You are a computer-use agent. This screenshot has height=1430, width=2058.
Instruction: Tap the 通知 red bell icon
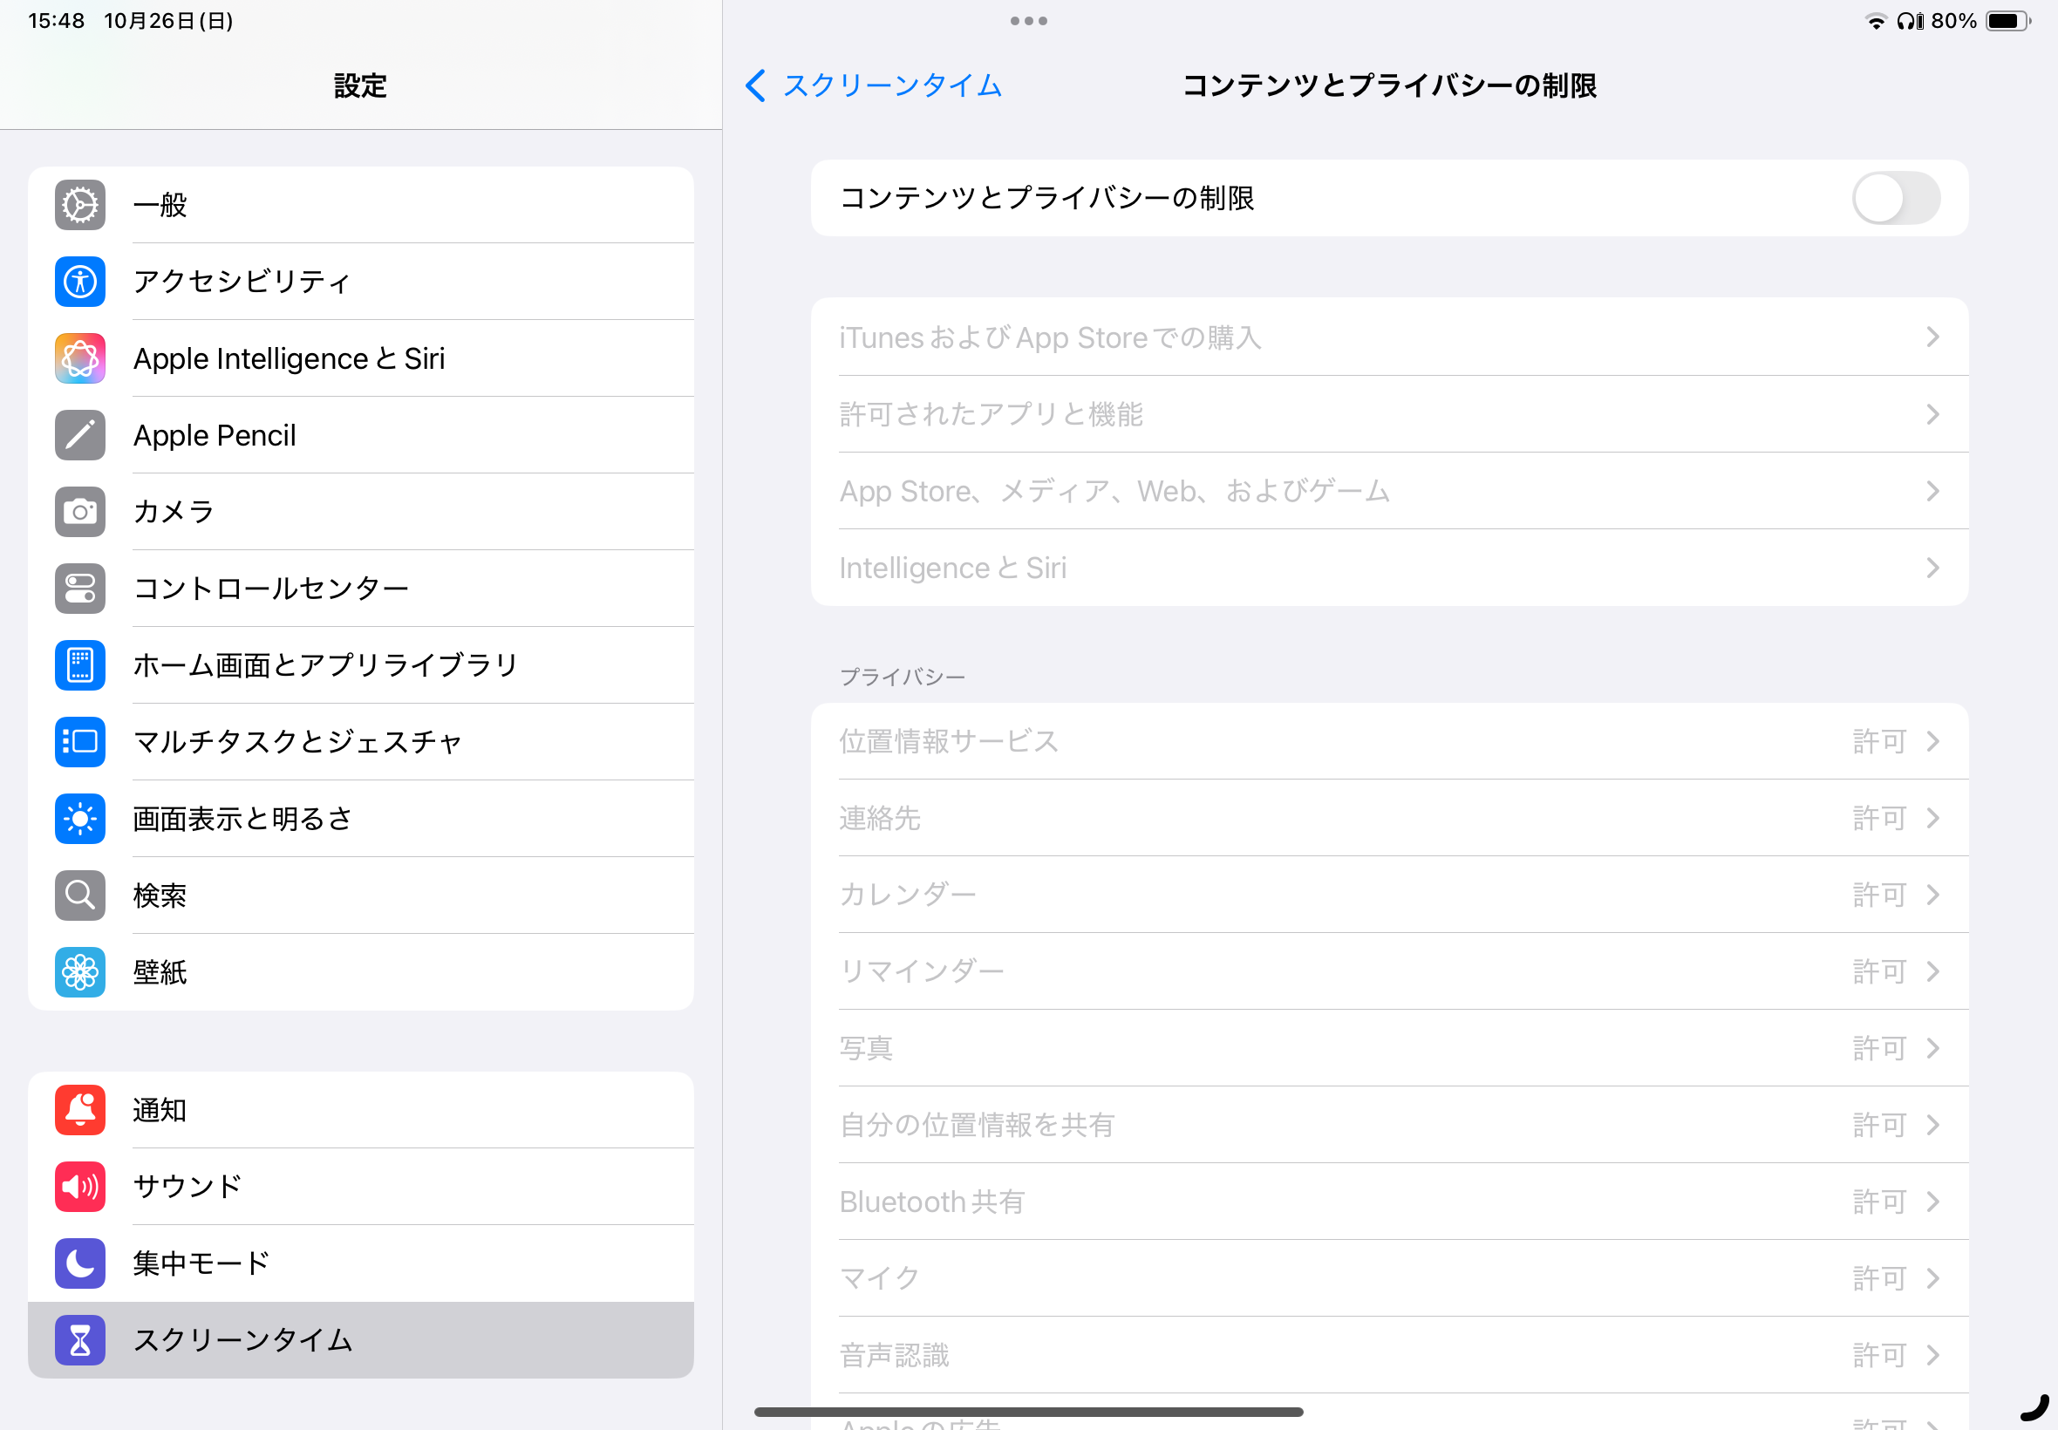click(79, 1110)
